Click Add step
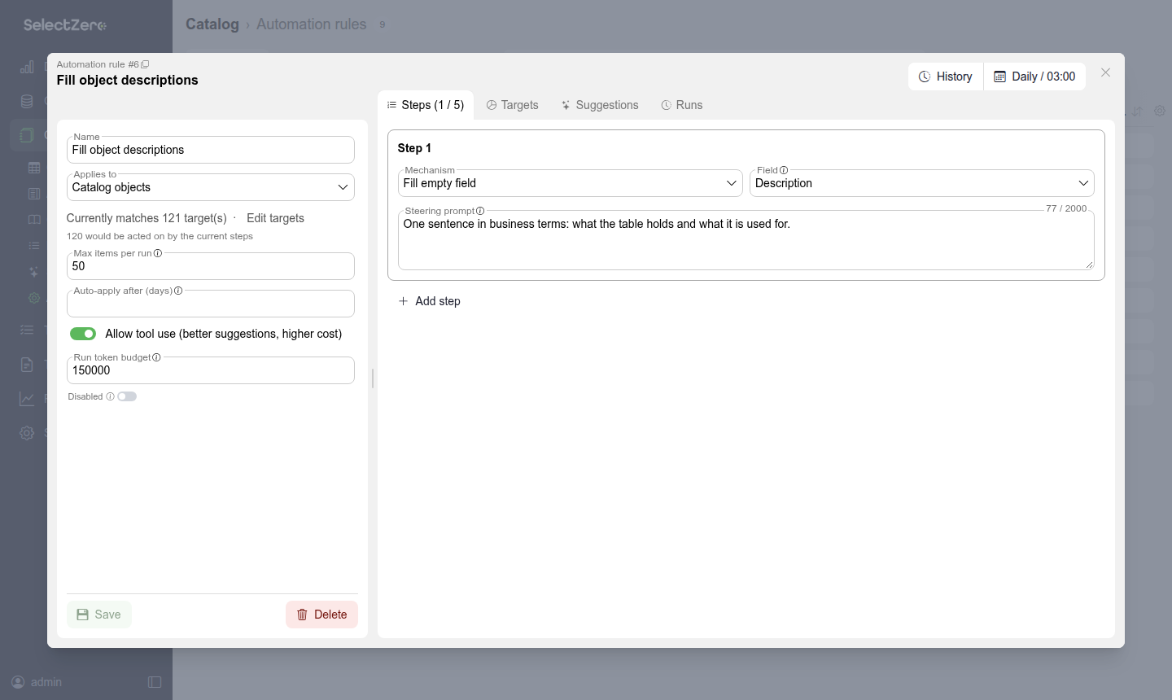The image size is (1172, 700). pyautogui.click(x=430, y=301)
